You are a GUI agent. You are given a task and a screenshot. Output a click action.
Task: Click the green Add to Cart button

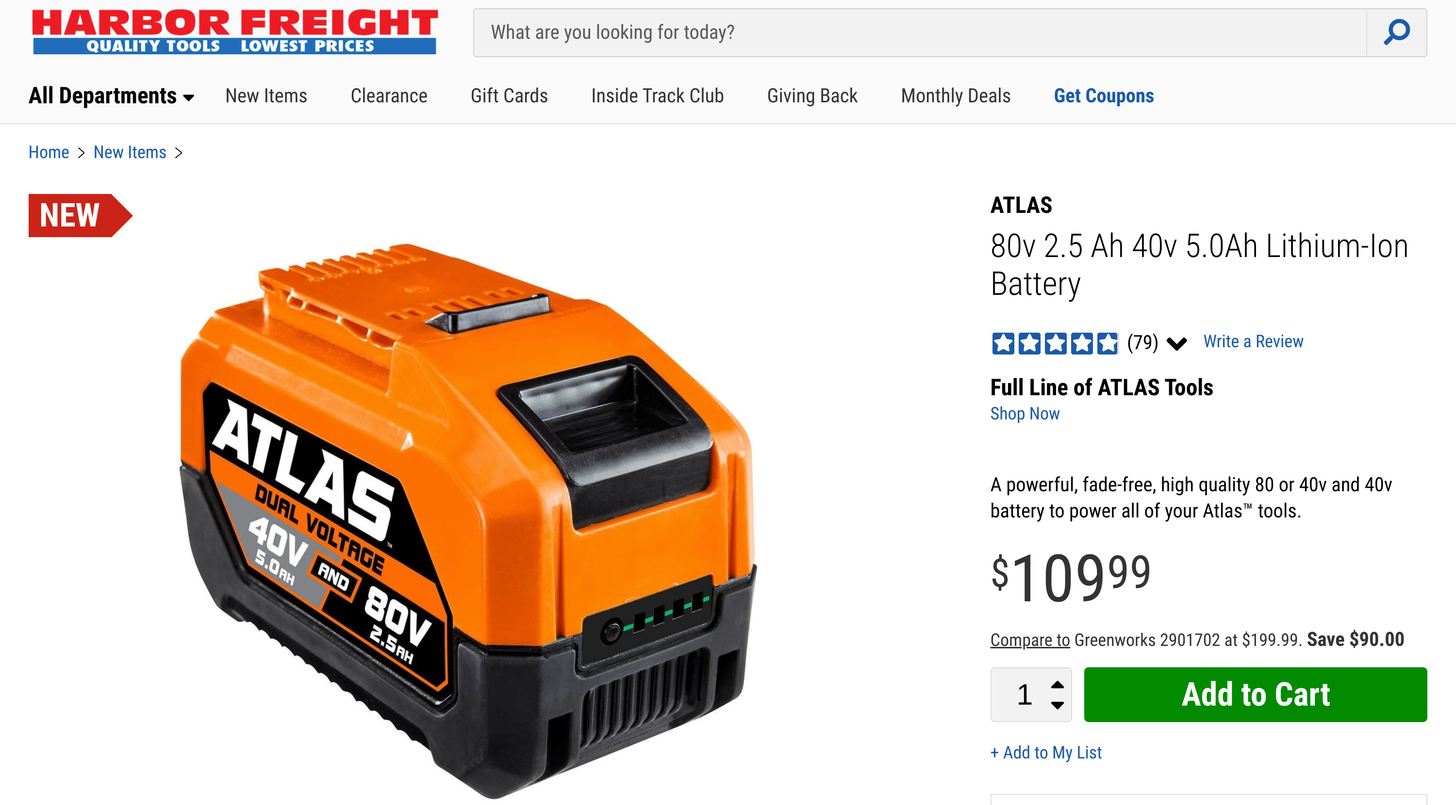pos(1256,694)
